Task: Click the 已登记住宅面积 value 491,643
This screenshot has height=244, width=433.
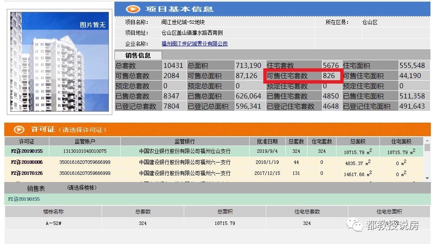Action: pos(412,107)
